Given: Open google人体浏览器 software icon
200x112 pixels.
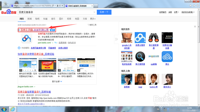Looking at the screenshot, I should coord(127,38).
